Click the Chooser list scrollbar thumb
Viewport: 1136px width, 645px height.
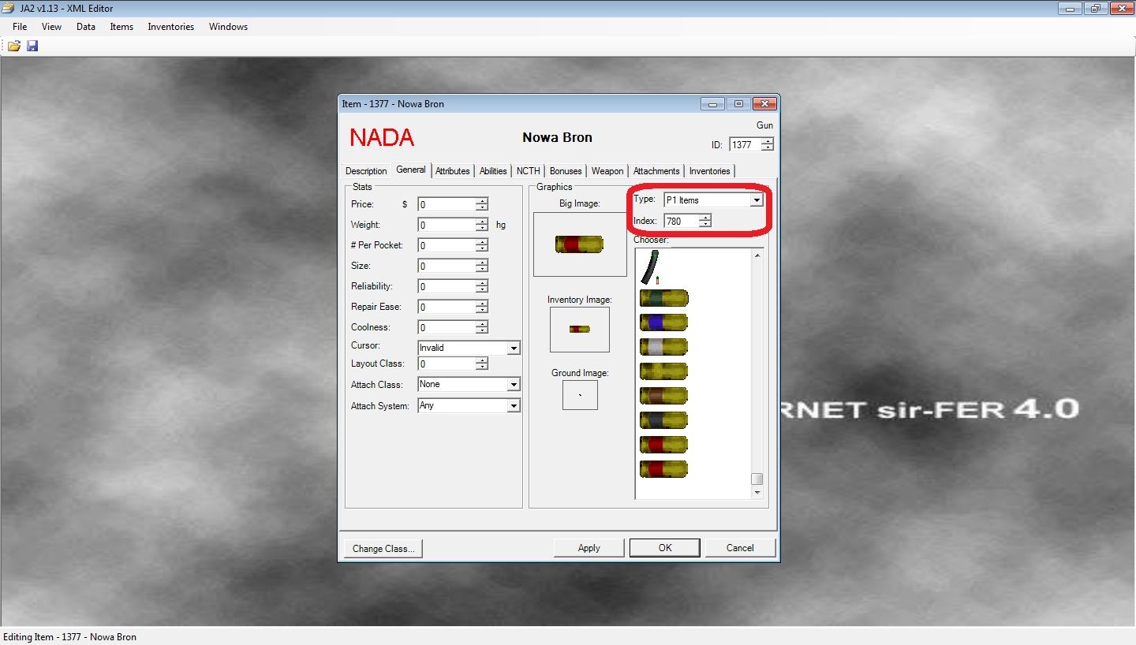click(757, 479)
